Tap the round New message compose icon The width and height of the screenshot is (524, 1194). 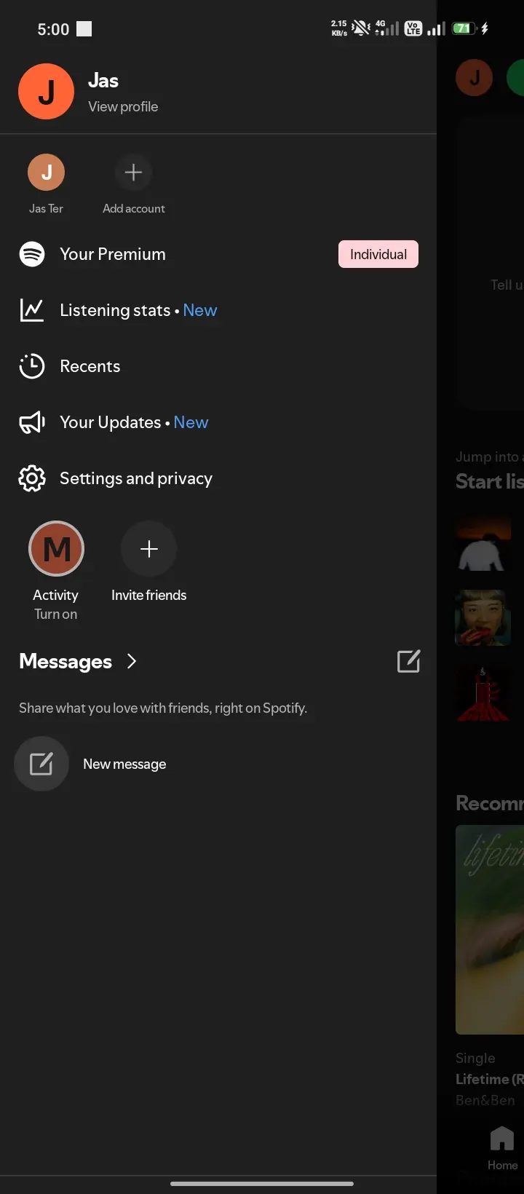point(41,764)
